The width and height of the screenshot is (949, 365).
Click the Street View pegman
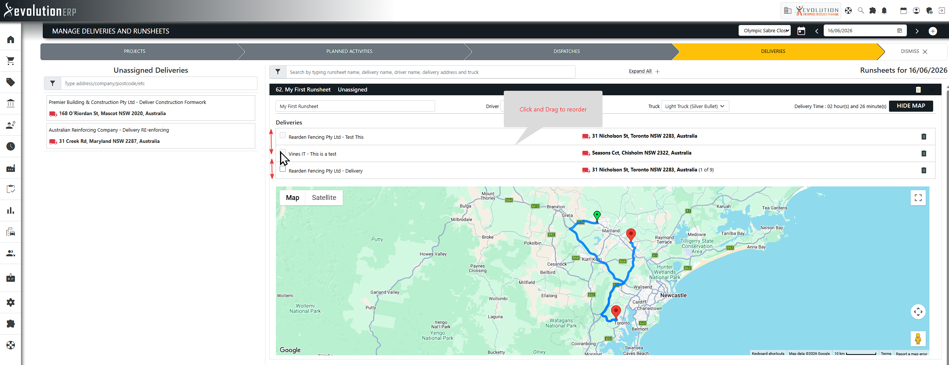[x=918, y=339]
